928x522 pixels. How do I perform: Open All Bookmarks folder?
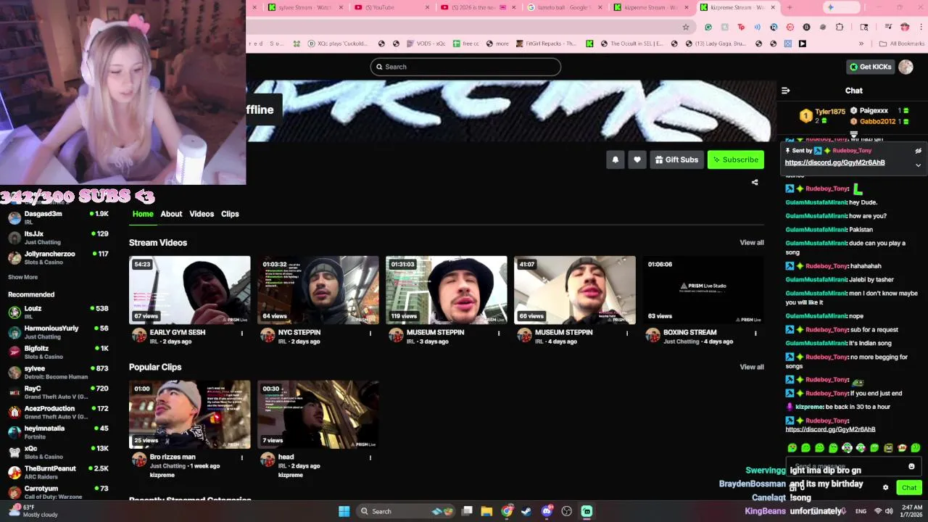point(901,43)
